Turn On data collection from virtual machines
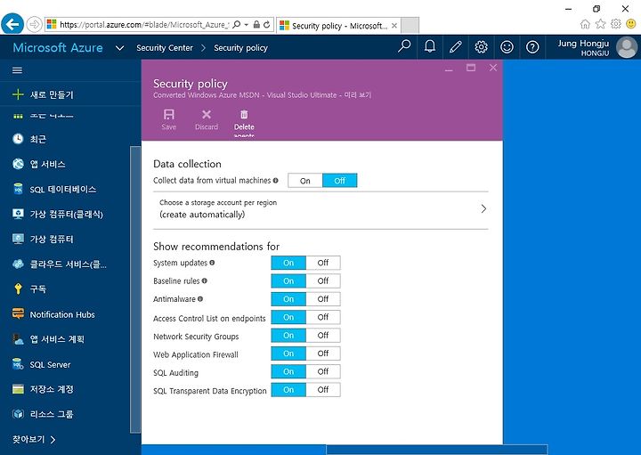The width and height of the screenshot is (641, 455). pyautogui.click(x=305, y=180)
